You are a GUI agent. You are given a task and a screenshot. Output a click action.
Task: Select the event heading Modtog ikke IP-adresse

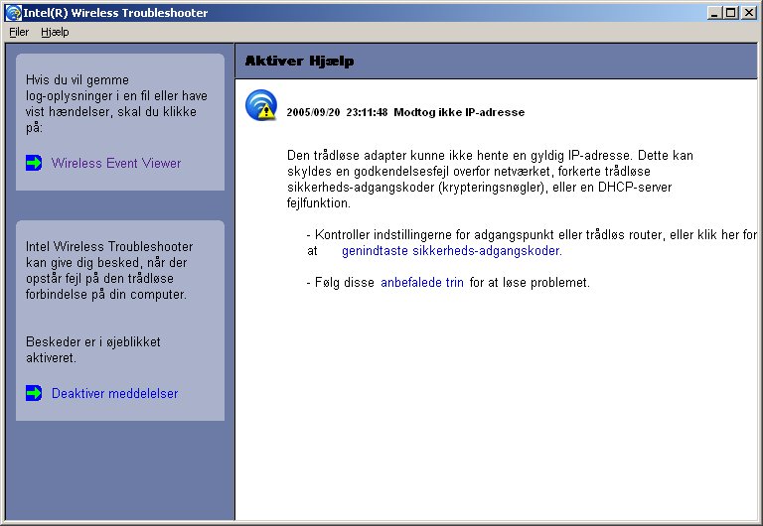tap(459, 112)
